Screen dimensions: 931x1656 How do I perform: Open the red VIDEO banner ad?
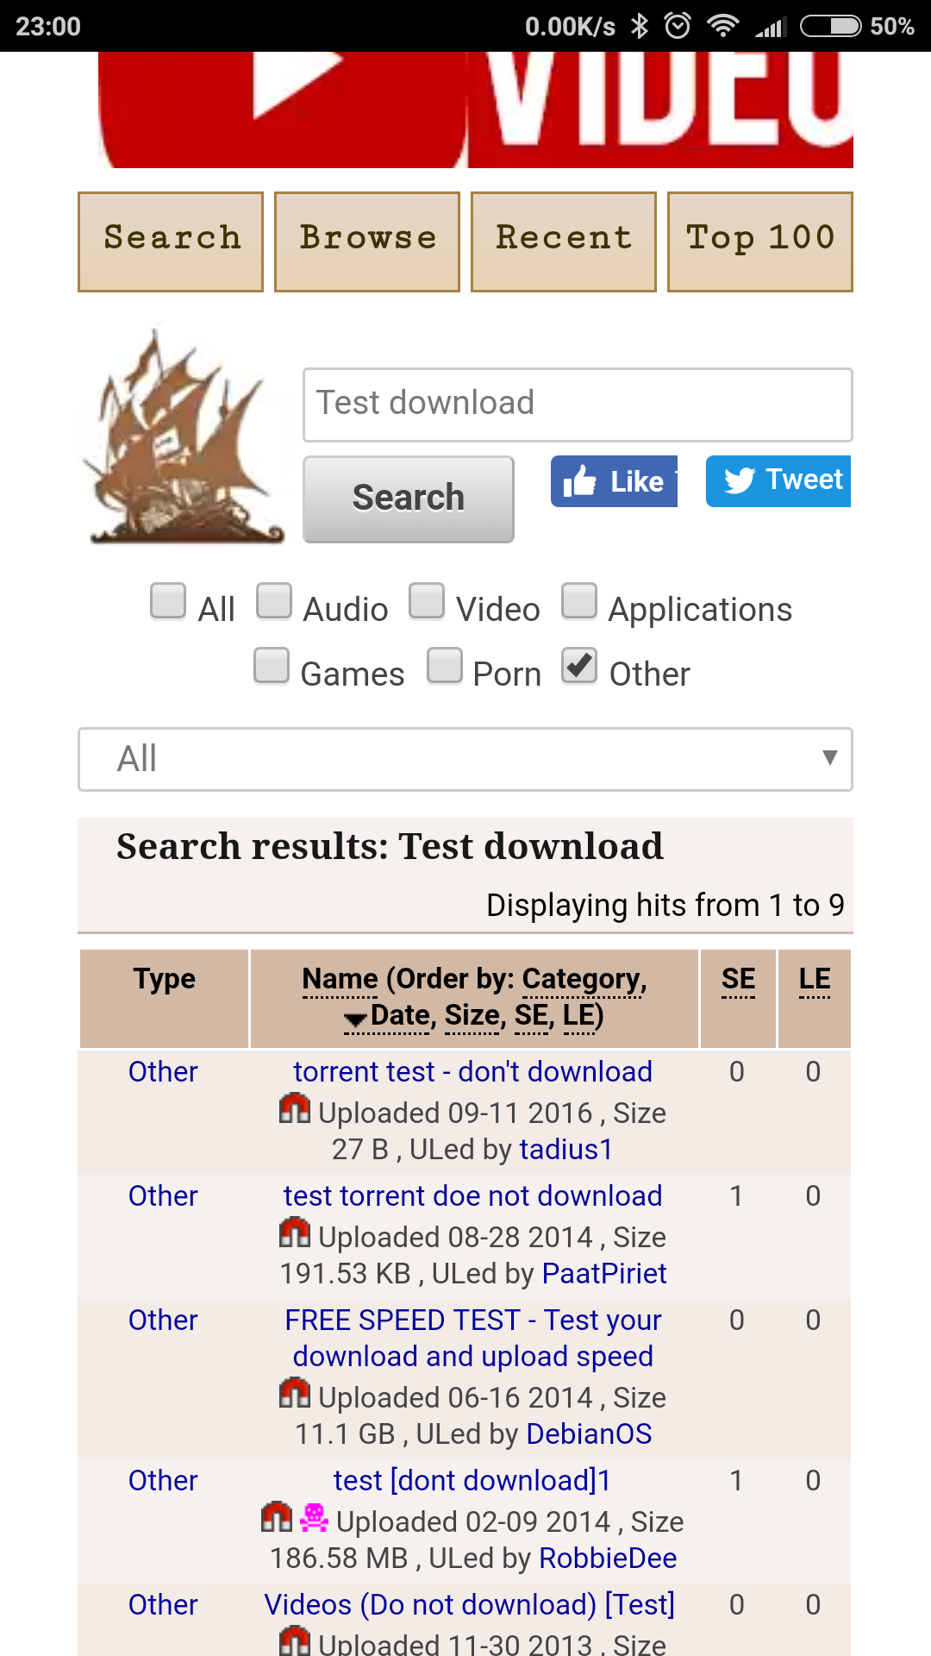[476, 110]
